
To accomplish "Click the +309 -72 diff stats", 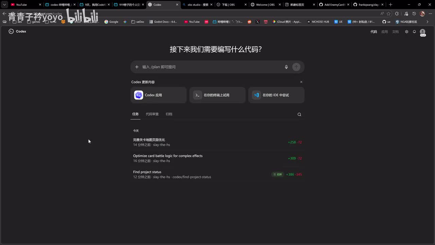I will click(295, 158).
